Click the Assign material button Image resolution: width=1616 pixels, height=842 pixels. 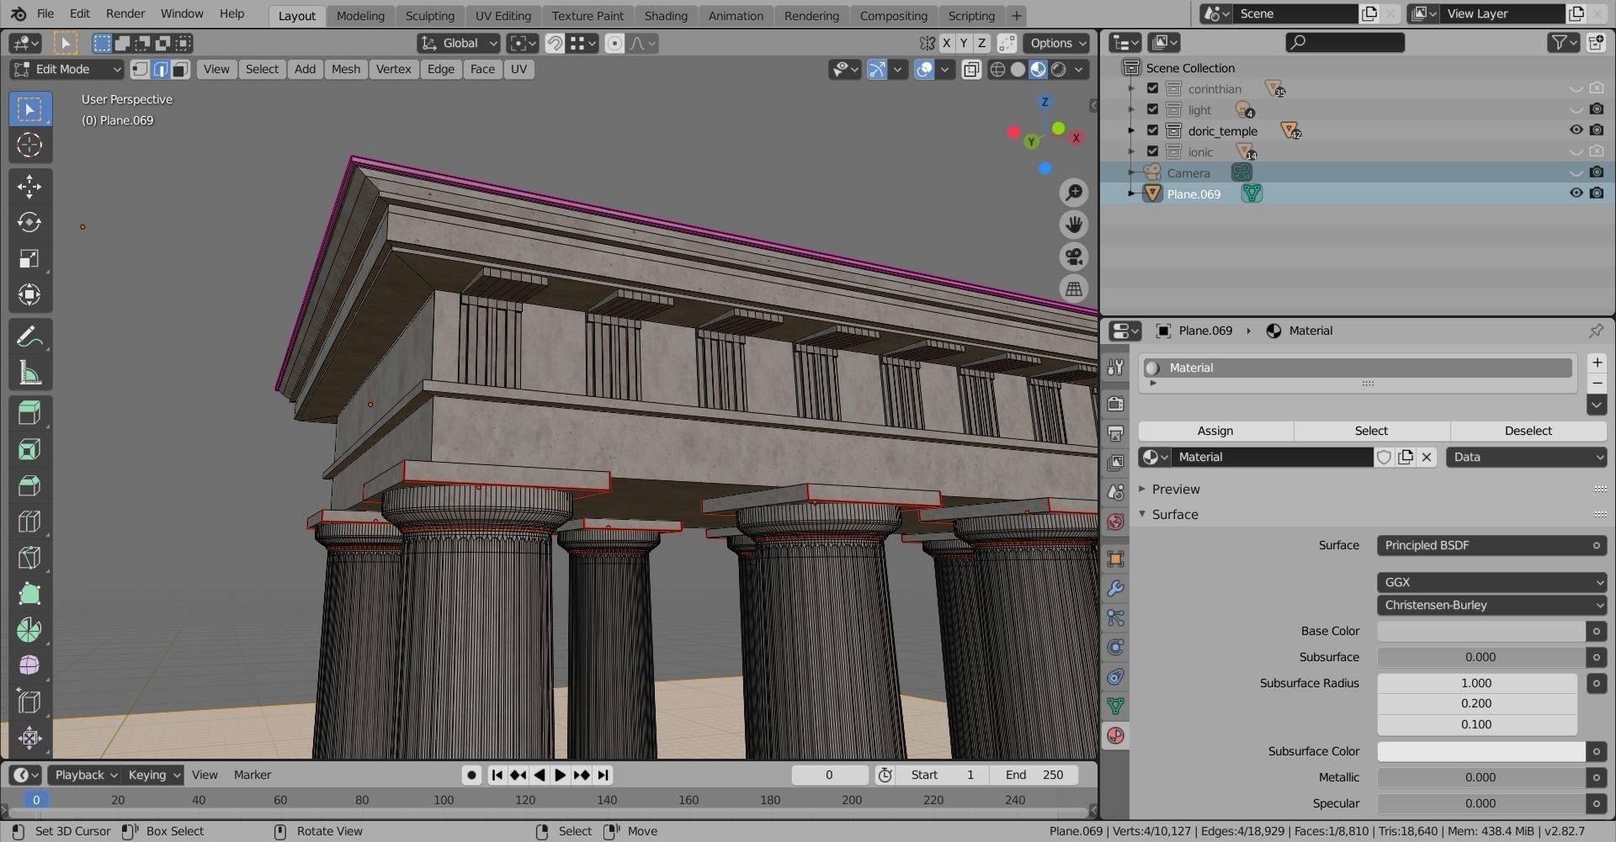pyautogui.click(x=1215, y=431)
